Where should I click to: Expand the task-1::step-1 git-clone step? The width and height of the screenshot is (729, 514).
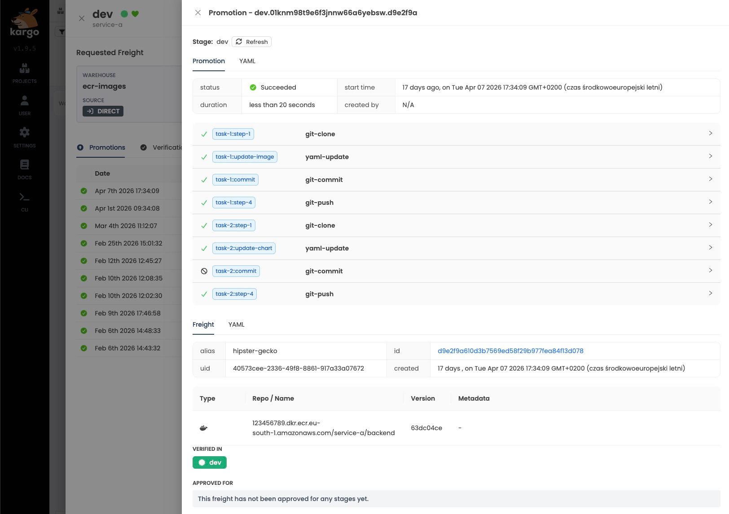[710, 134]
